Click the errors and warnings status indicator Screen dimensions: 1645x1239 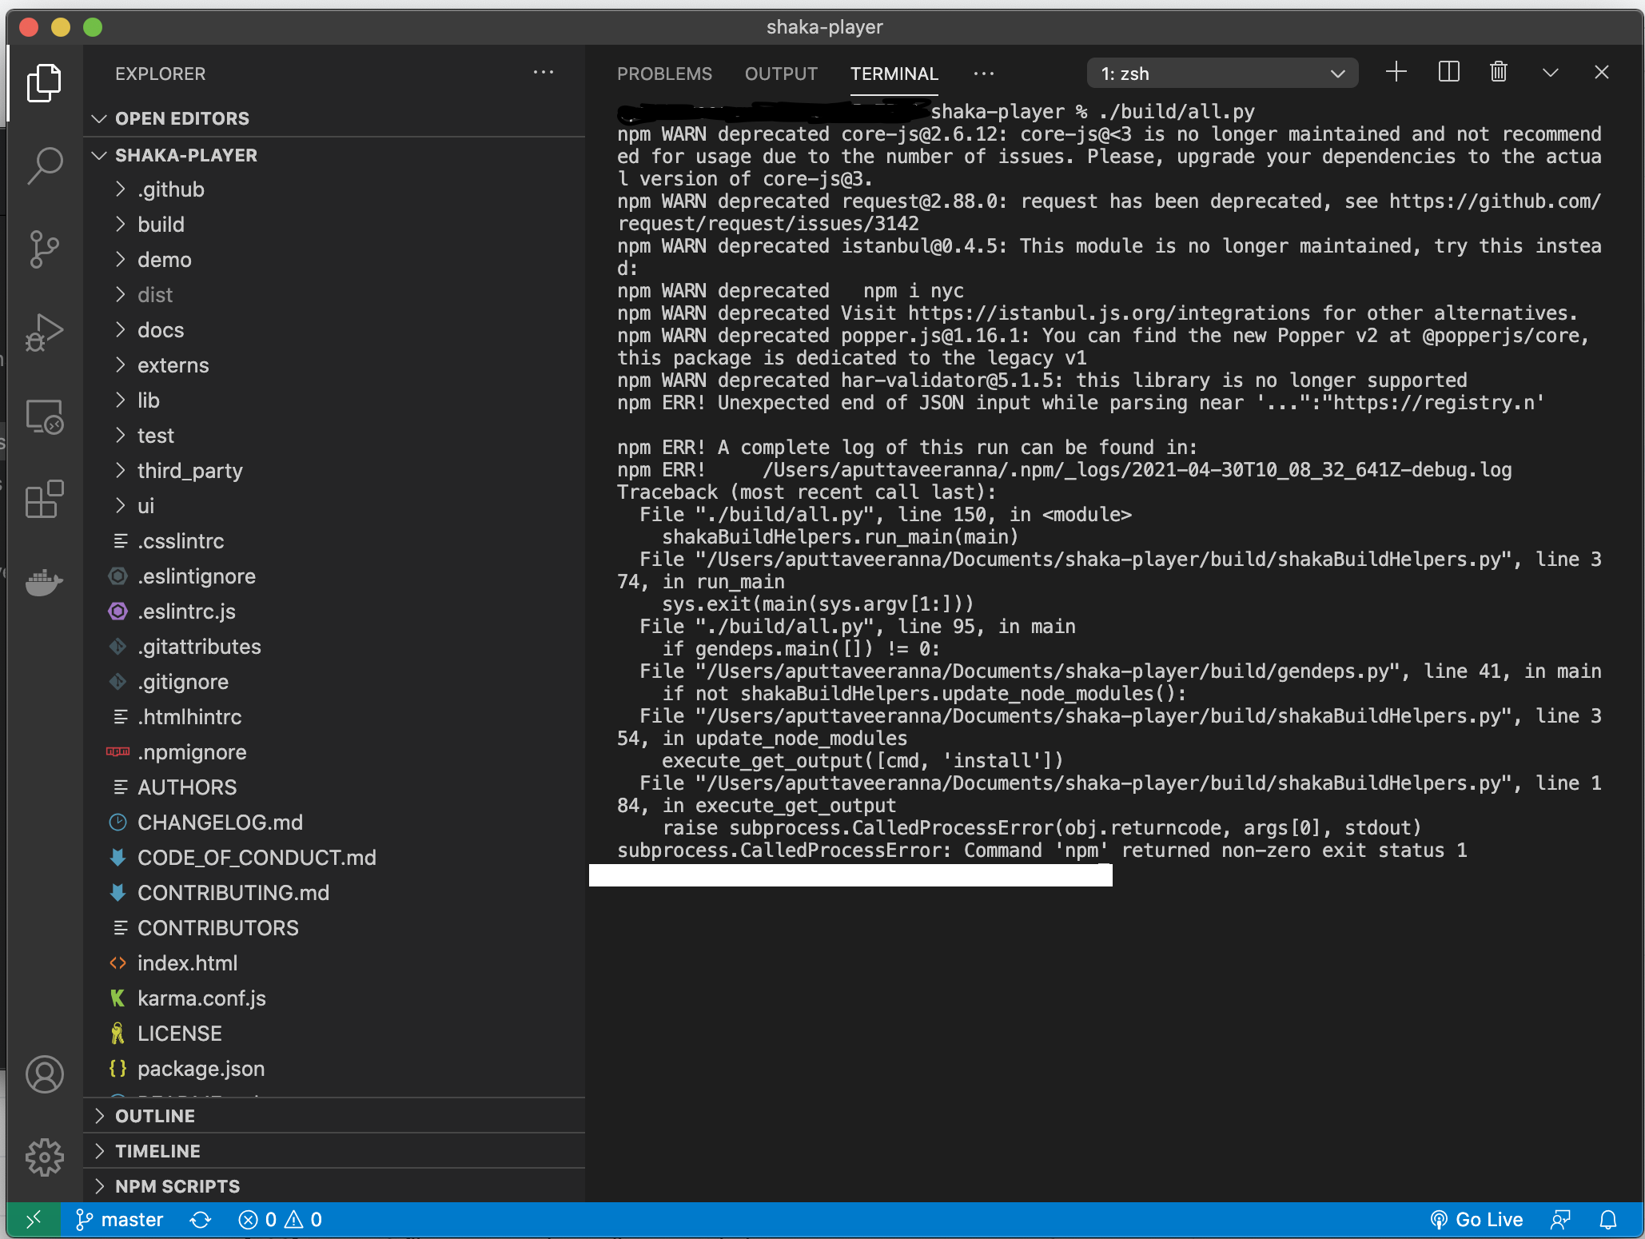[280, 1219]
